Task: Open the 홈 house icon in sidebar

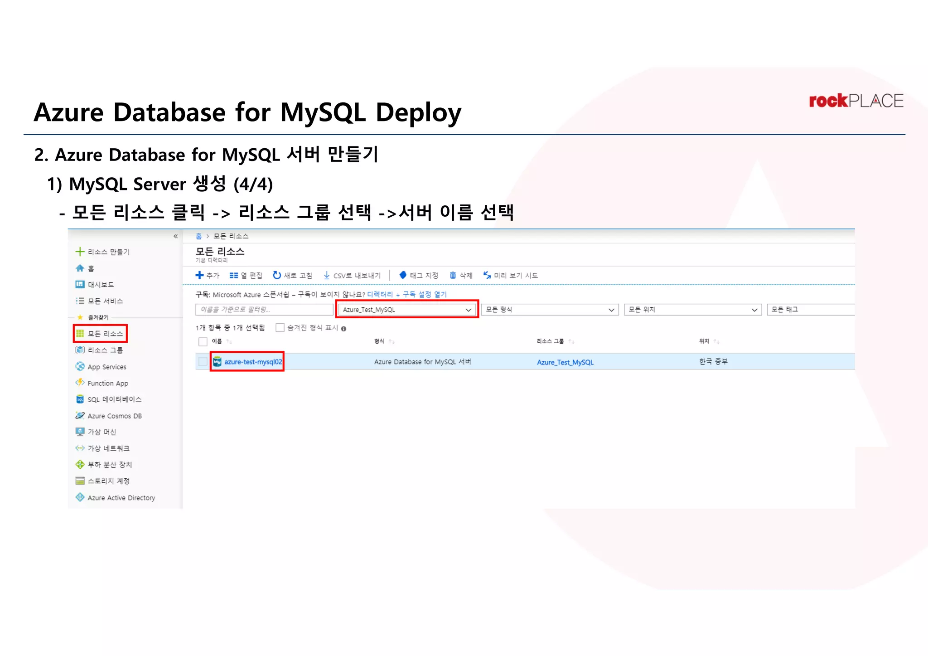Action: [80, 268]
